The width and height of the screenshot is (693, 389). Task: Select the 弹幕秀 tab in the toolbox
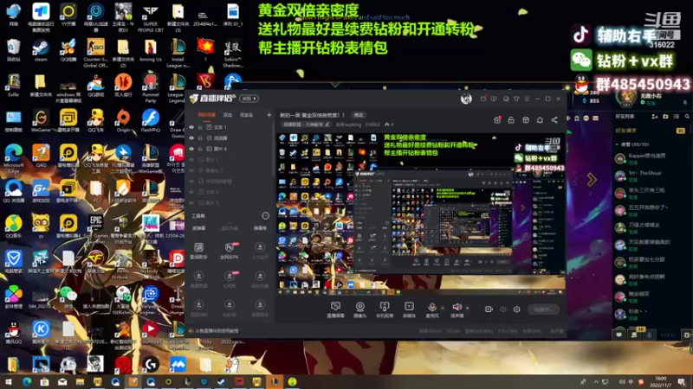click(x=260, y=228)
